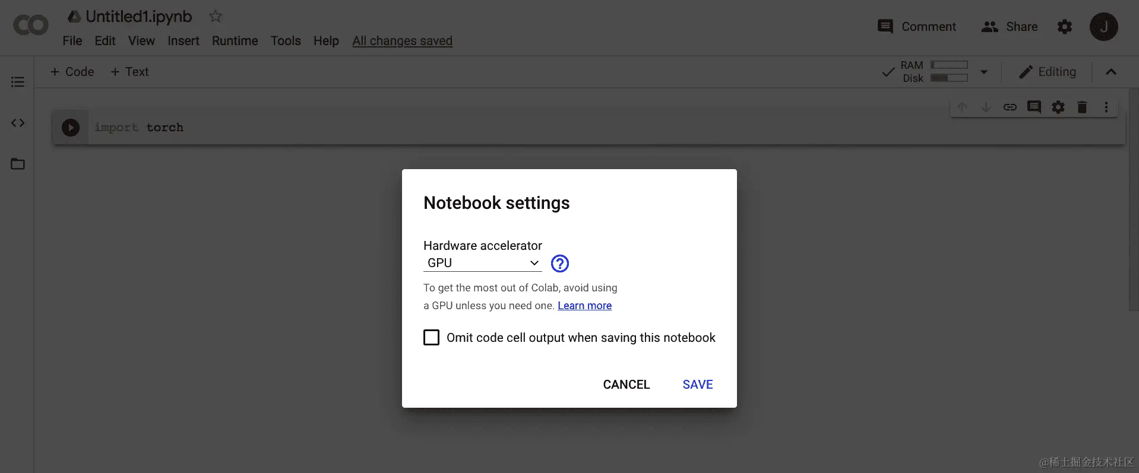
Task: Open the Hardware accelerator GPU dropdown
Action: (483, 263)
